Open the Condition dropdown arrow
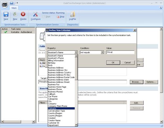164x128 pixels. [x=102, y=52]
